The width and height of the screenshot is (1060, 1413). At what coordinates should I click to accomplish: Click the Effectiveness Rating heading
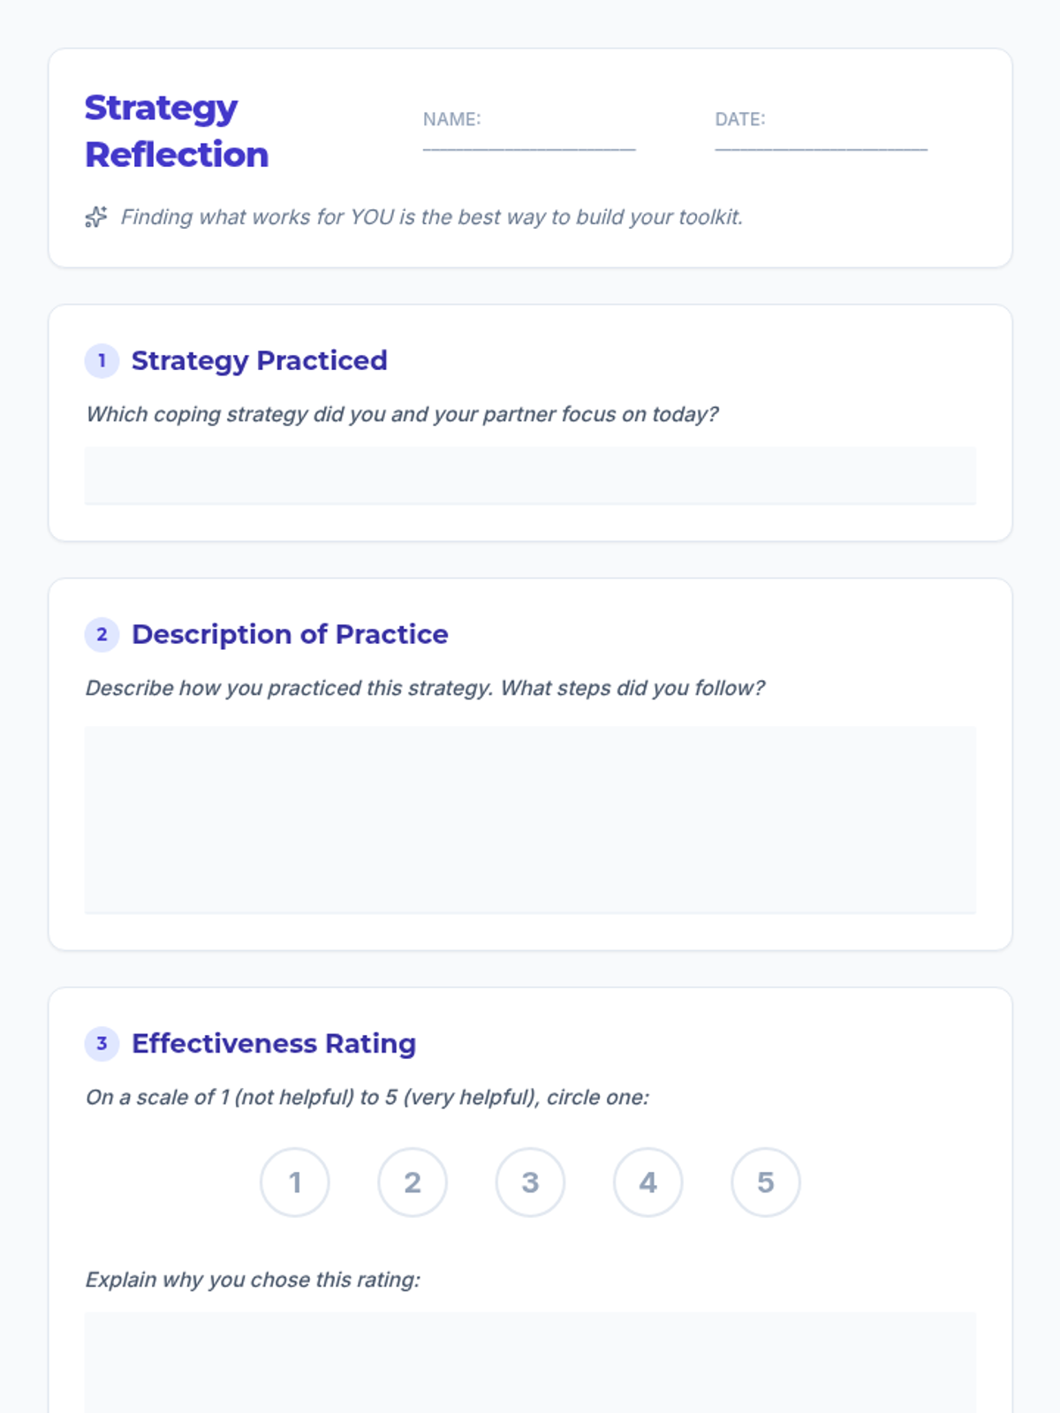tap(274, 1044)
